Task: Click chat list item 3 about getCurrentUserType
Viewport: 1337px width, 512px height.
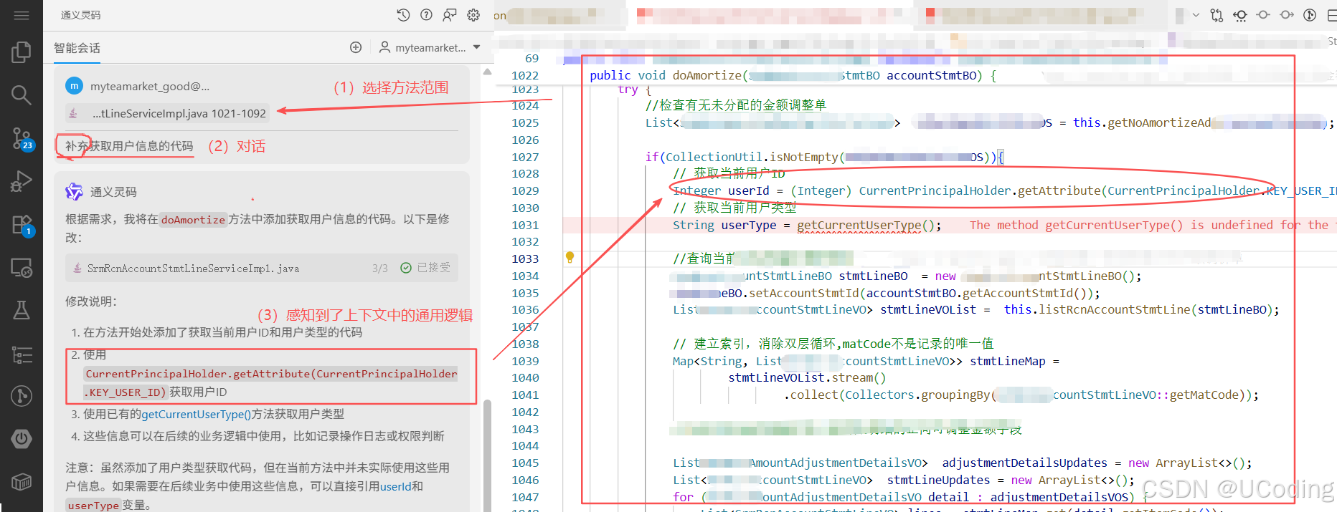Action: coord(214,414)
